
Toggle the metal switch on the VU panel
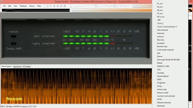(x=14, y=36)
